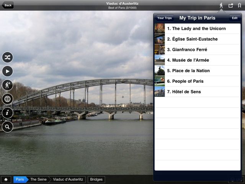Select the Paris breadcrumb
Viewport: 245px width, 184px height.
click(20, 179)
